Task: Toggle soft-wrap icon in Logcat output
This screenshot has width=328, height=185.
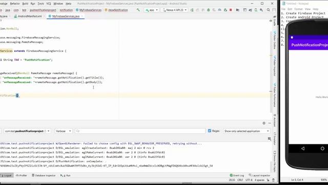Action: tap(270, 139)
